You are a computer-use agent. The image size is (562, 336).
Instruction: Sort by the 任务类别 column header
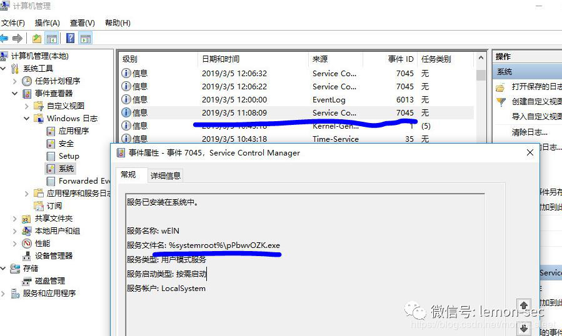click(x=446, y=59)
